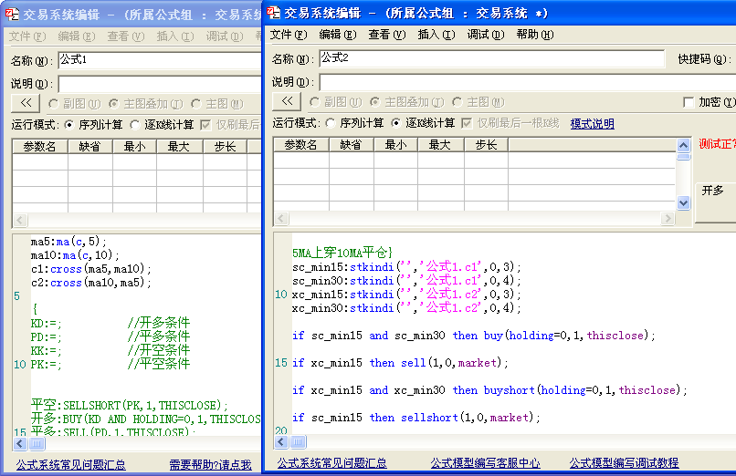Click parameter table scroll-right arrow in 公式2 window
This screenshot has height=476, width=736.
668,218
